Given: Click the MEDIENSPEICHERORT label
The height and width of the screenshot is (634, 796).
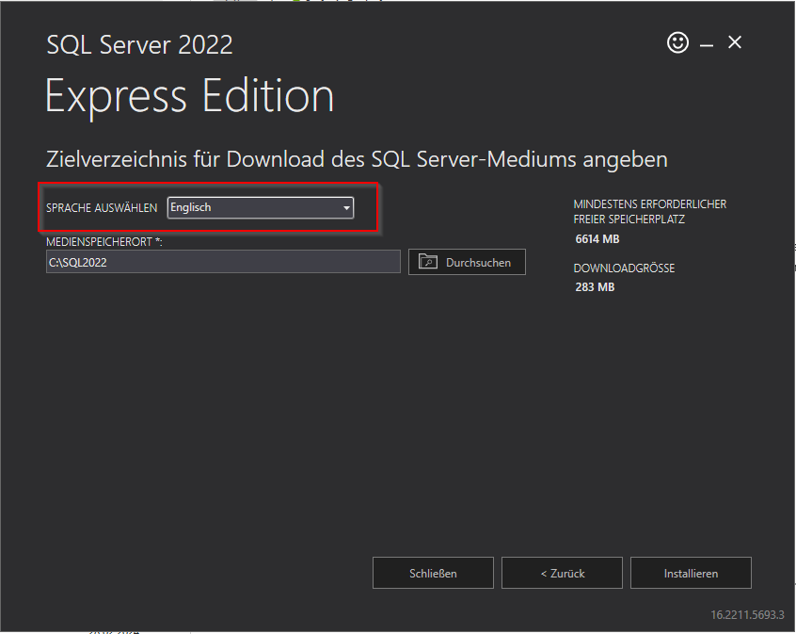Looking at the screenshot, I should [104, 242].
